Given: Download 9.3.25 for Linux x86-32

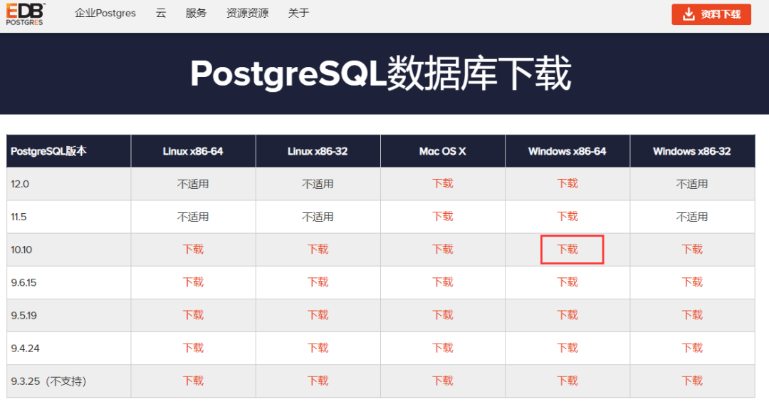Looking at the screenshot, I should 318,381.
